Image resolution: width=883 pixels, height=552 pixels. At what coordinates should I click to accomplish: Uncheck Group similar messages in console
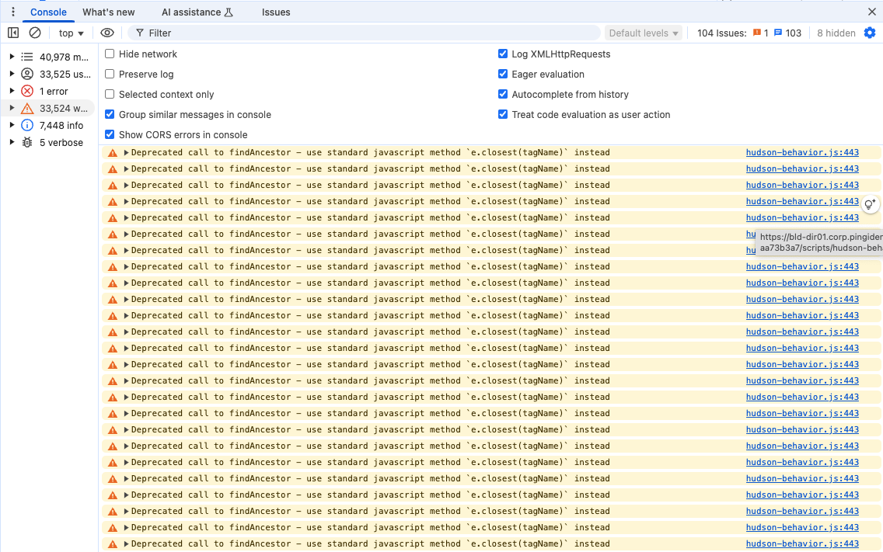(110, 114)
